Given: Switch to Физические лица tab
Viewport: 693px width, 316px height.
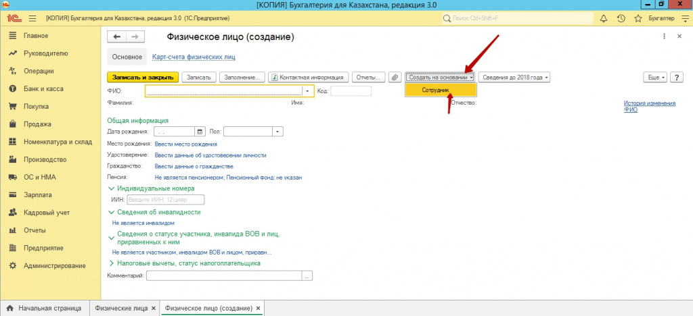Looking at the screenshot, I should 122,308.
